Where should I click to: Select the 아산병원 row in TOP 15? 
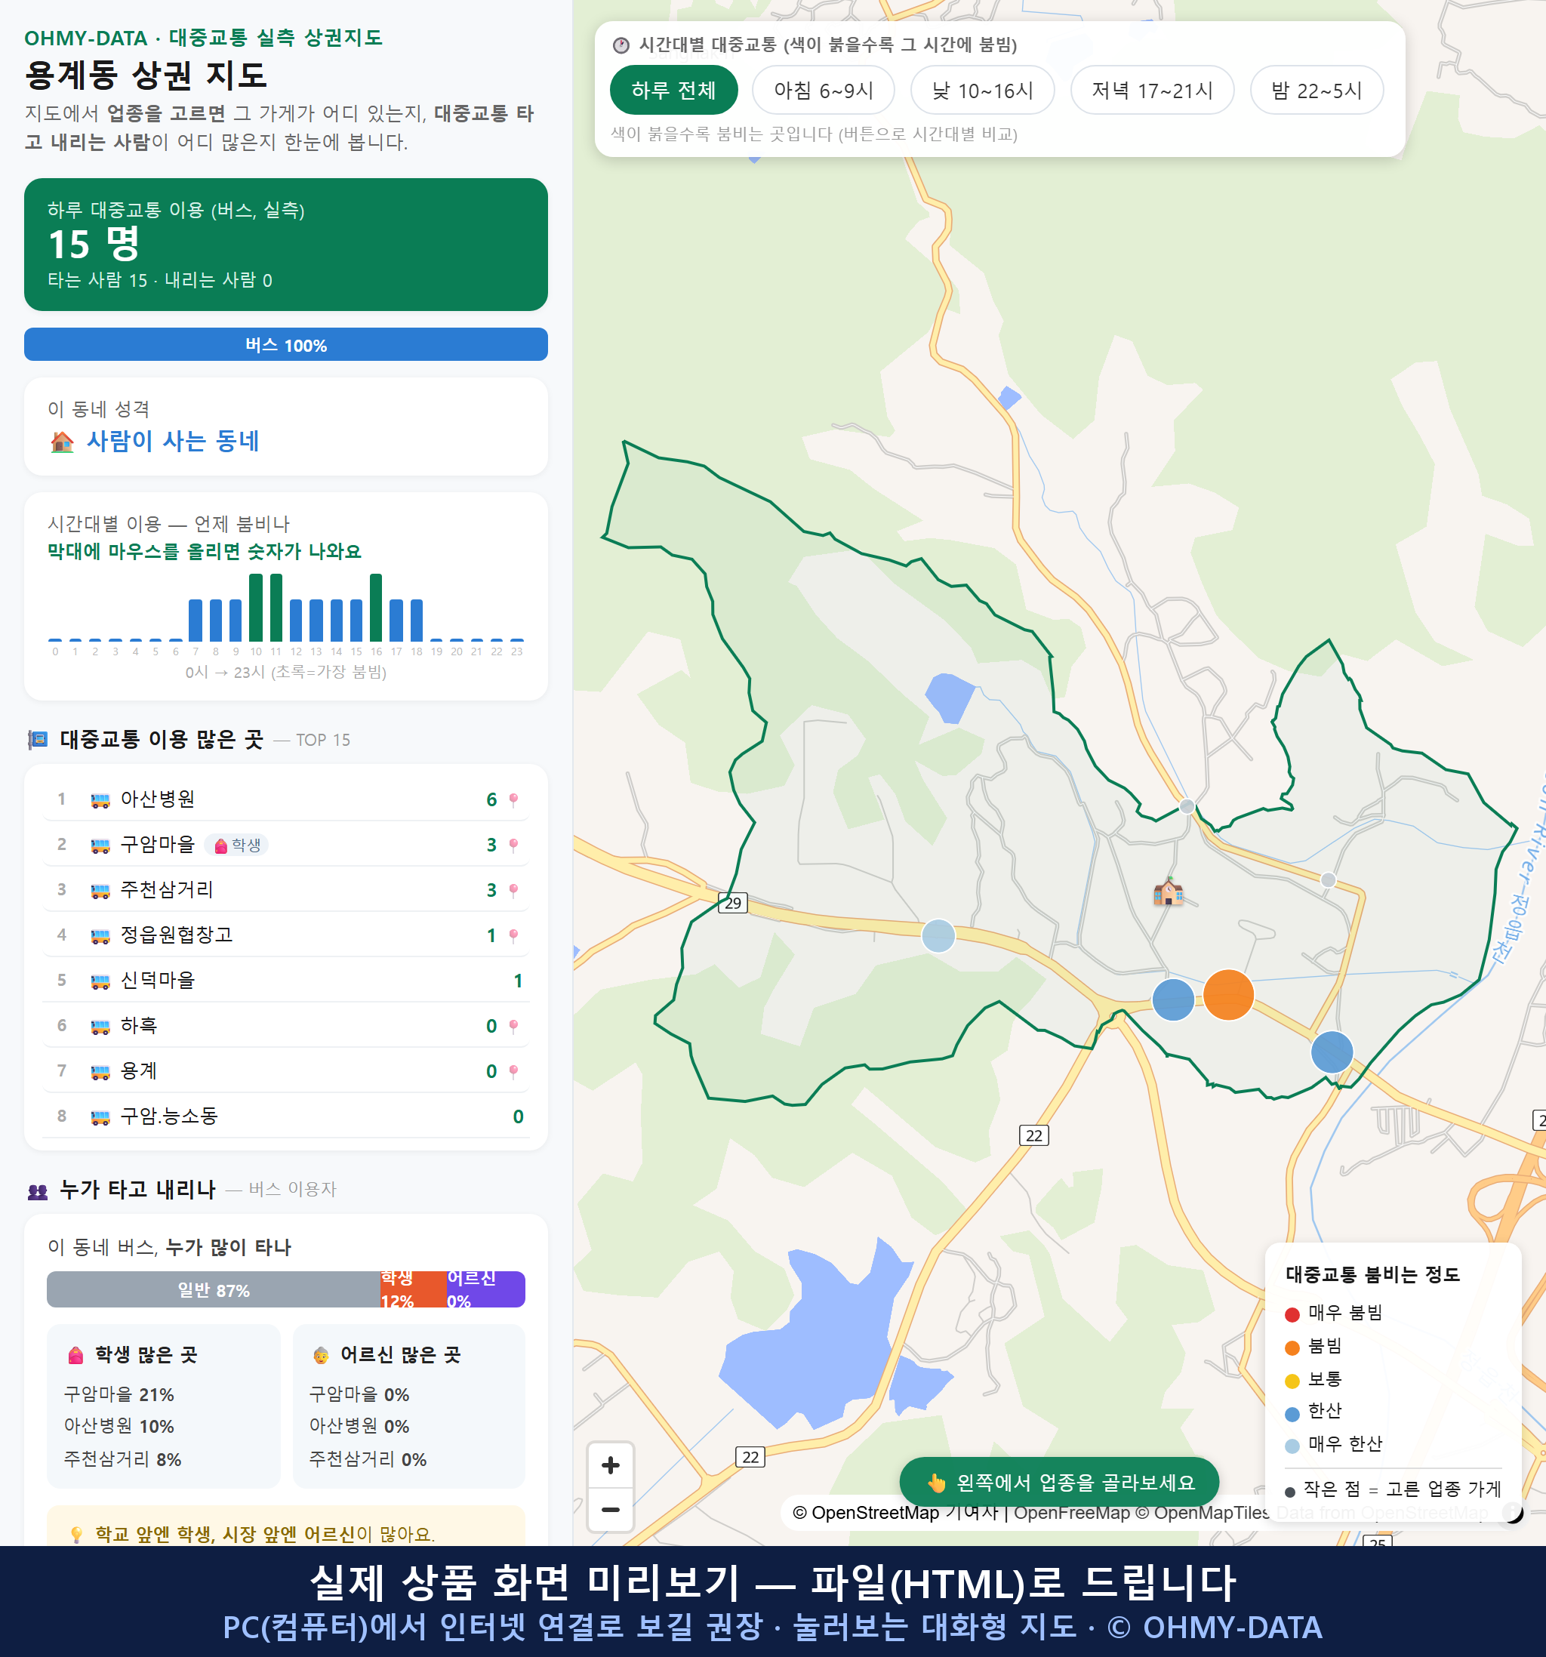(x=286, y=799)
